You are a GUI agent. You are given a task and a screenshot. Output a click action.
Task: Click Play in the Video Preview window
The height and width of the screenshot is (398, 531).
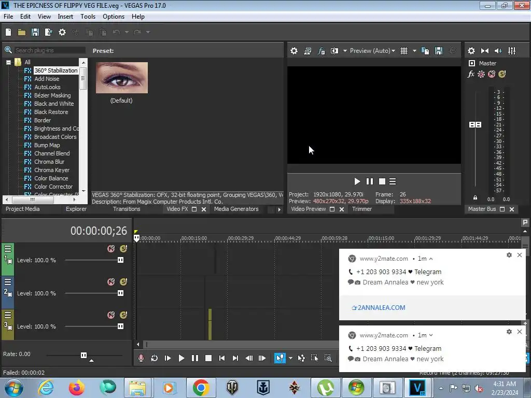pos(357,181)
